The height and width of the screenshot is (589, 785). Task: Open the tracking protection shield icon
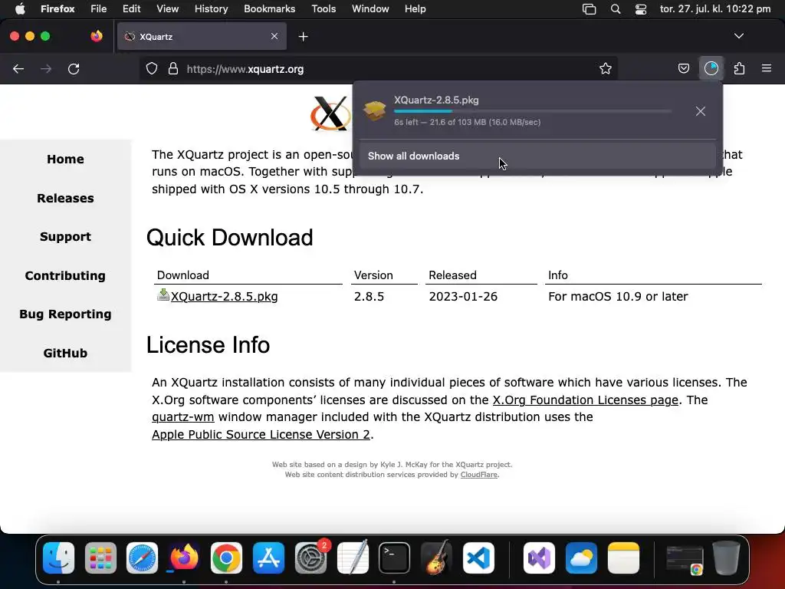coord(152,69)
